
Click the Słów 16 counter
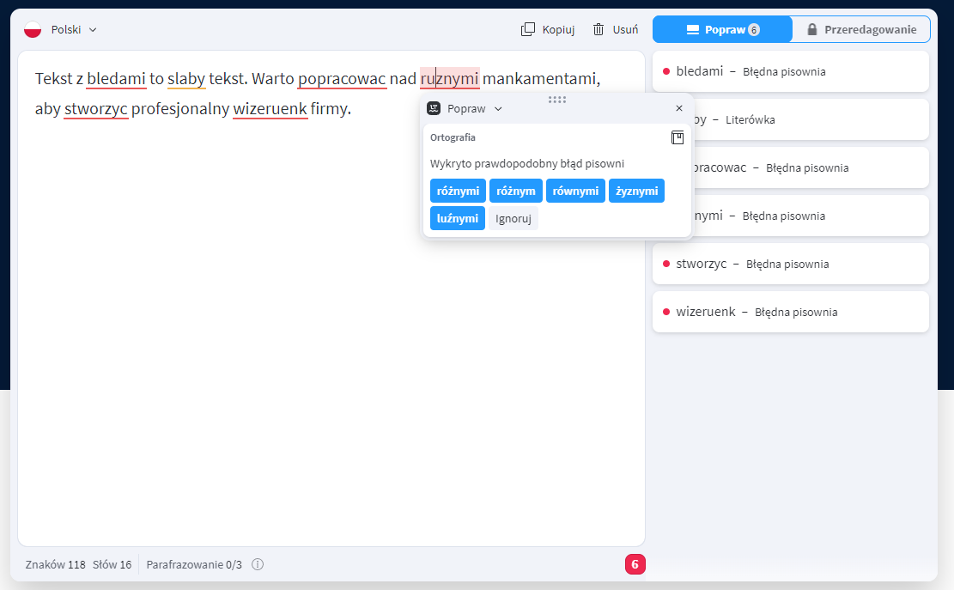point(112,564)
